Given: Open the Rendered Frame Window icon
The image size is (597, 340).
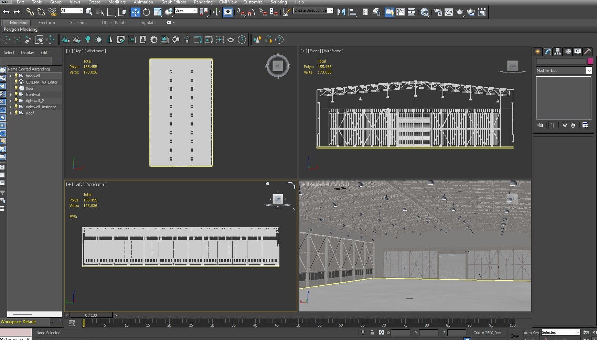Looking at the screenshot, I should click(449, 12).
